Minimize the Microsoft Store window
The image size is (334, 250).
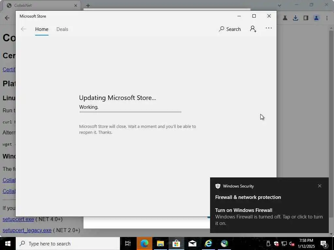point(239,16)
